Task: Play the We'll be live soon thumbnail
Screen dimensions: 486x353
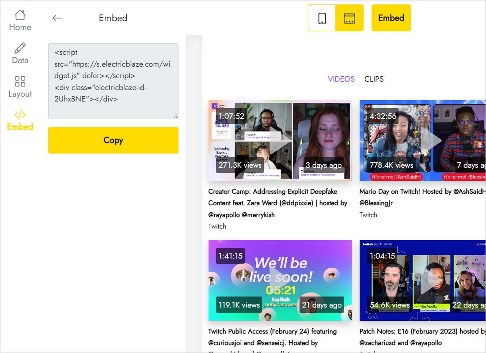Action: tap(280, 280)
